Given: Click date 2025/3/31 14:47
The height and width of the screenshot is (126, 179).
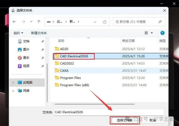Looking at the screenshot, I should click(134, 70).
